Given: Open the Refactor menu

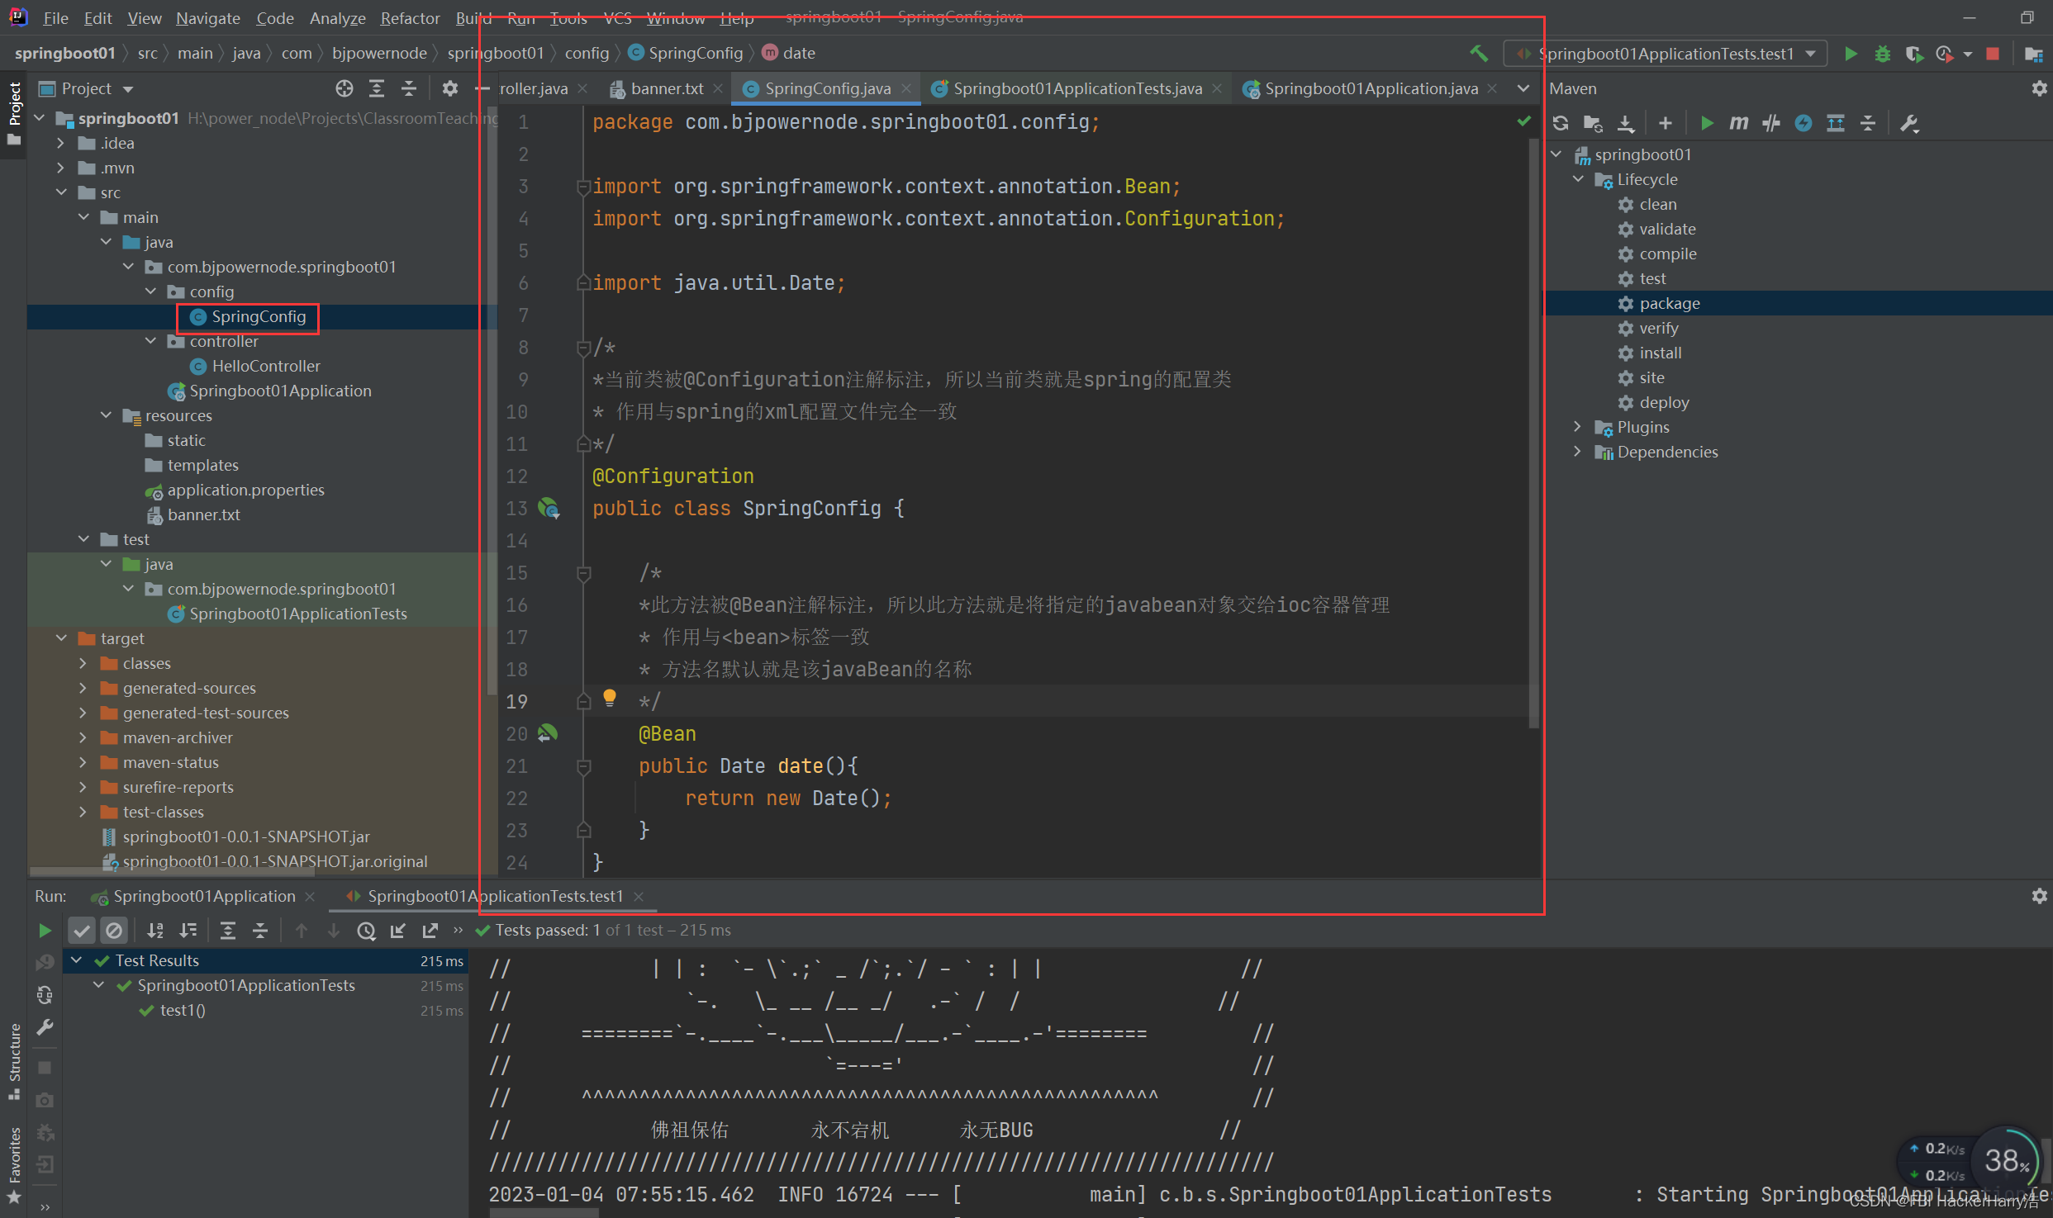Looking at the screenshot, I should click(x=410, y=18).
